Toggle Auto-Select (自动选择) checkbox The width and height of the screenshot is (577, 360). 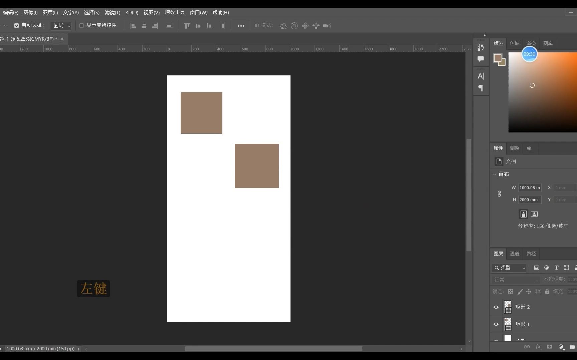16,26
